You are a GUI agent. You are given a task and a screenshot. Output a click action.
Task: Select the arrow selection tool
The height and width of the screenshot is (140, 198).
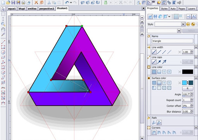pos(3,9)
